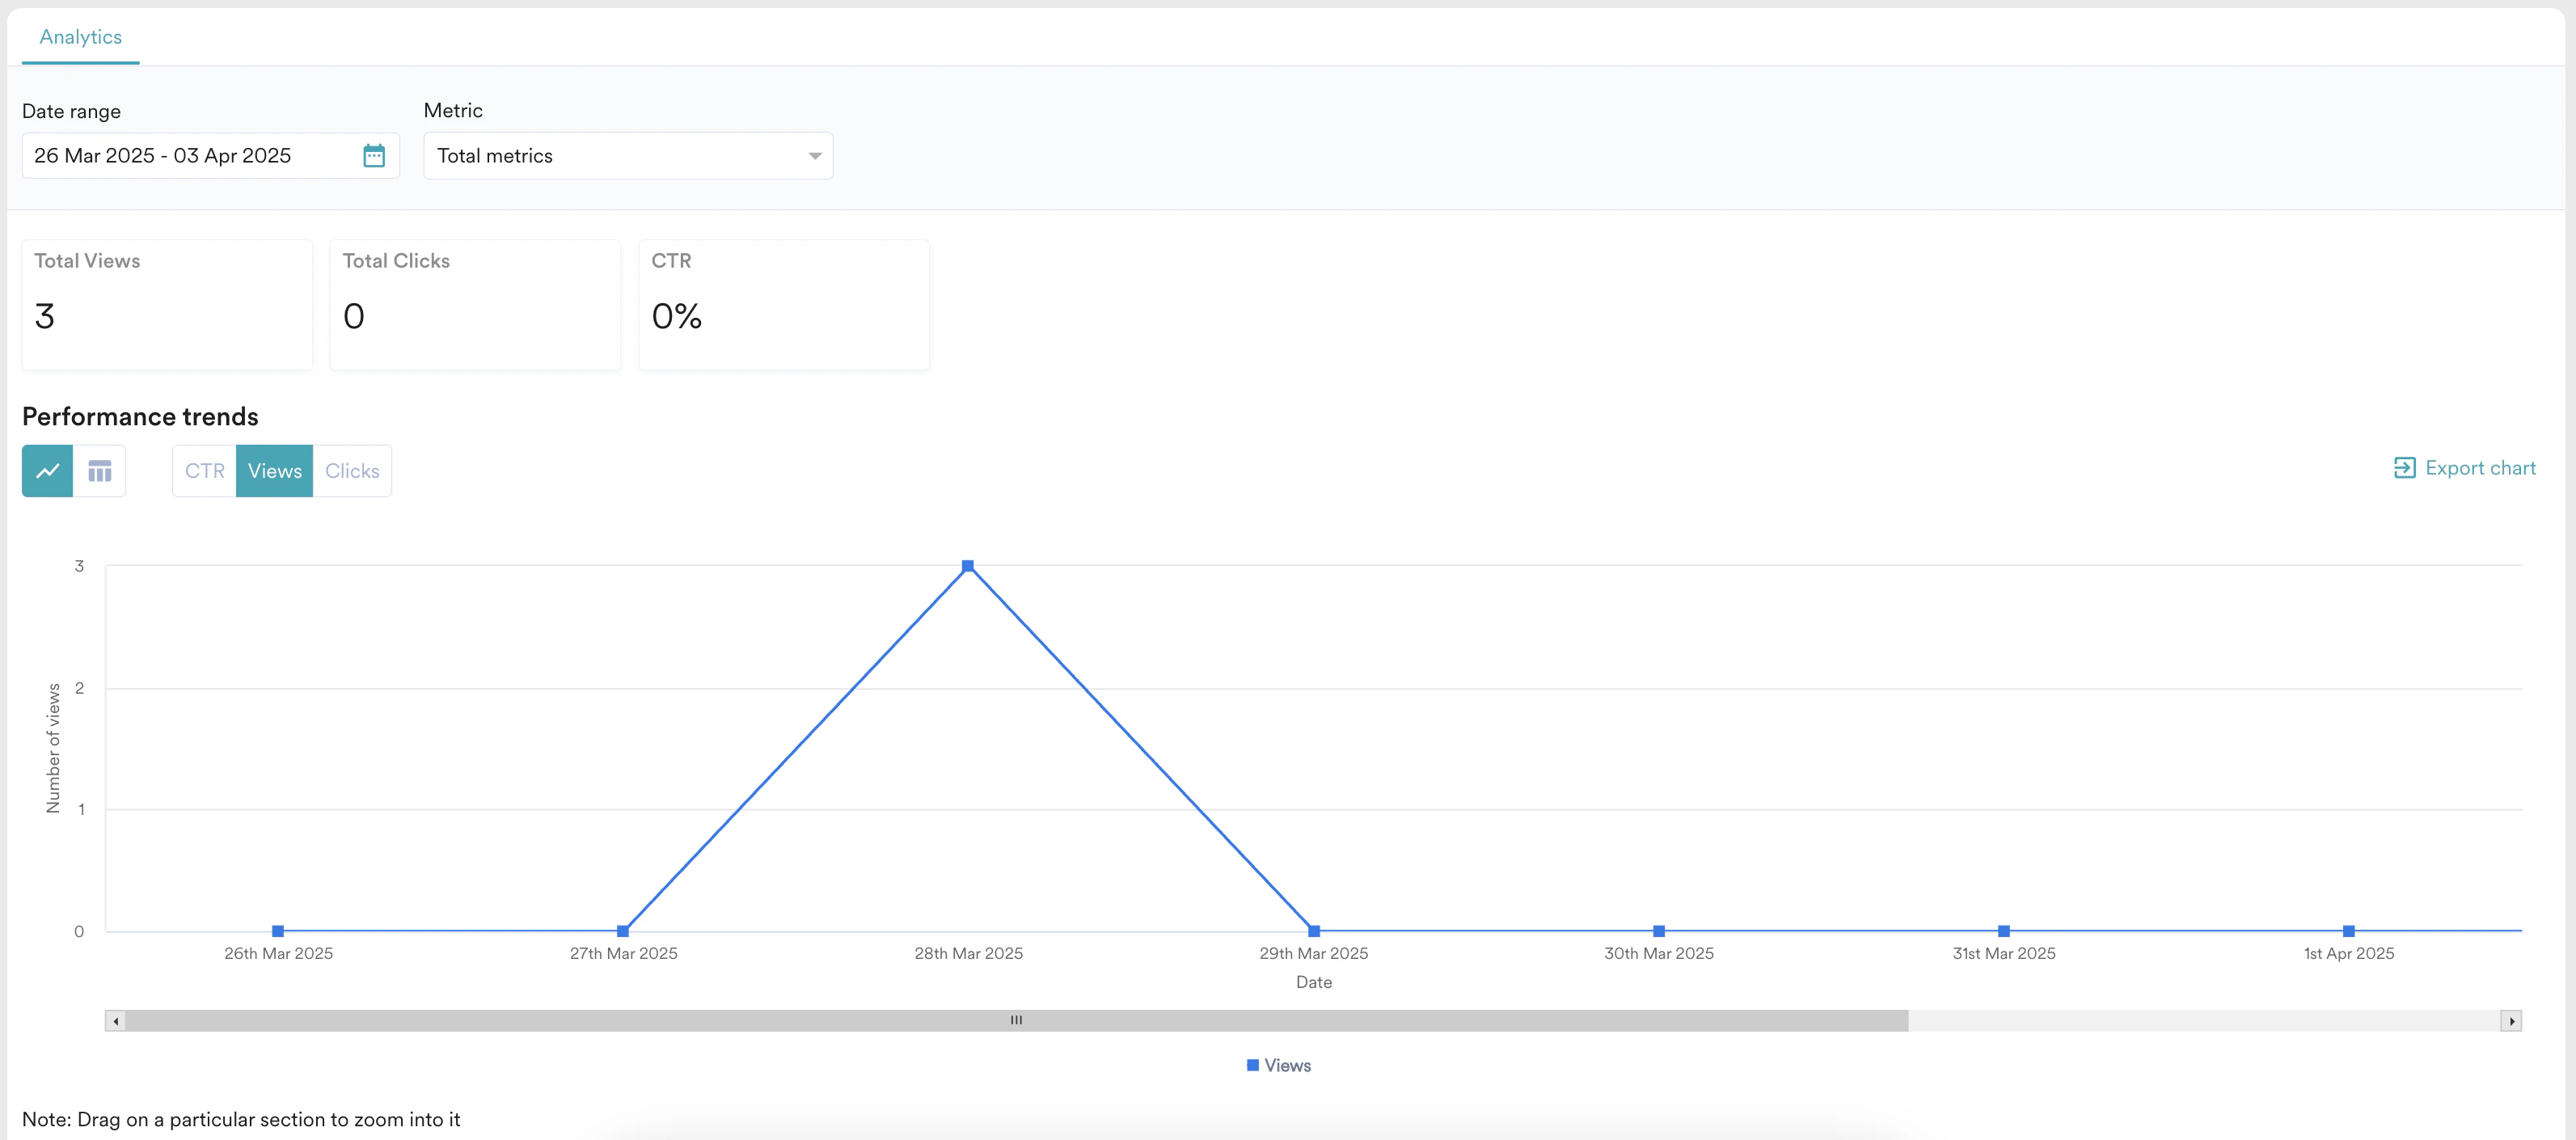Select the CTR chart toggle
The height and width of the screenshot is (1140, 2576).
(204, 471)
